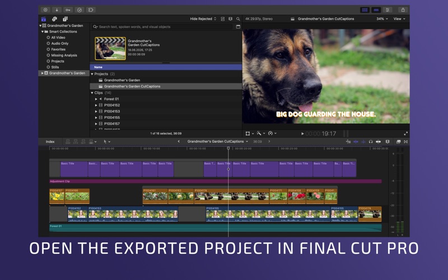Collapse the Projects (2) group
448x280 pixels.
click(92, 74)
